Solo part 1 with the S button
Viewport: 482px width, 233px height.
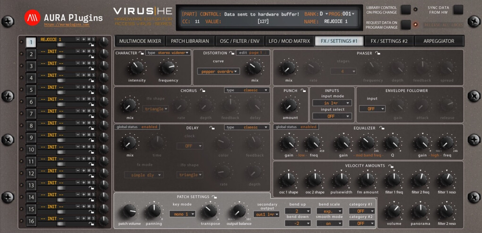94,40
